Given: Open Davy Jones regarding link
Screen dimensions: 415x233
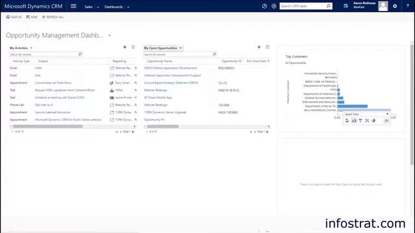Looking at the screenshot, I should (x=123, y=83).
